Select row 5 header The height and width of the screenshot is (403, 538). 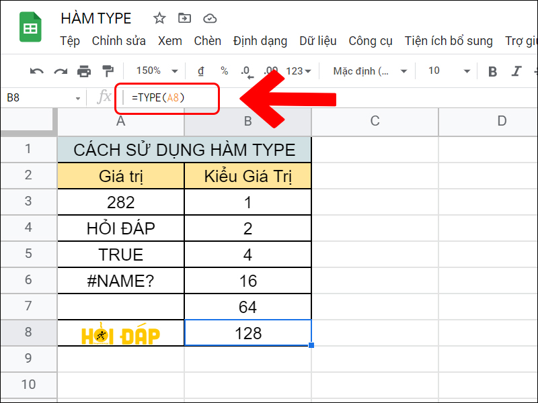(28, 254)
